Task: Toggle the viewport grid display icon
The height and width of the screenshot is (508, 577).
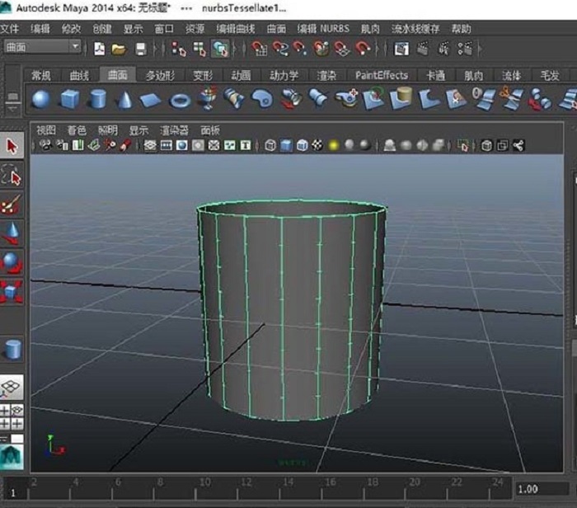Action: tap(150, 146)
